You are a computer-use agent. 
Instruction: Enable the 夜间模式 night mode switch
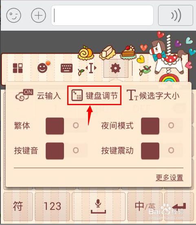(x=162, y=126)
